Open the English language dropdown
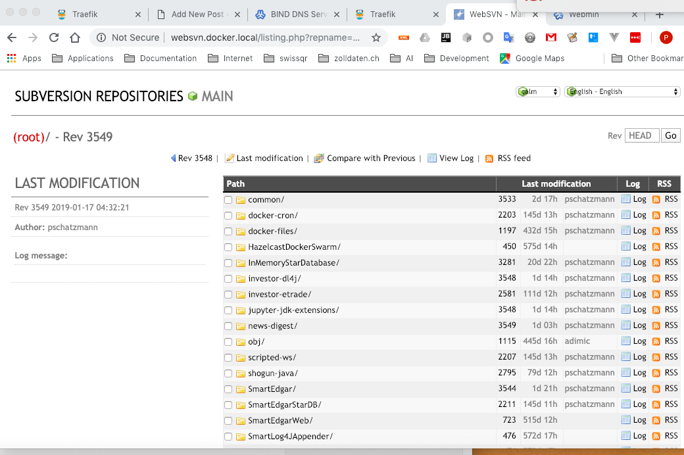This screenshot has height=455, width=684. [622, 91]
